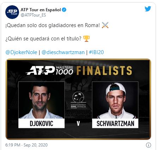
Task: Open the @DjokerNole mention link
Action: [21, 52]
